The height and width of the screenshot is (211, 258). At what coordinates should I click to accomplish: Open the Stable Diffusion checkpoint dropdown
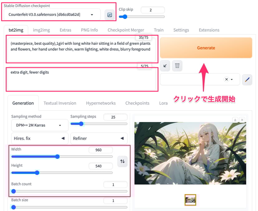[52, 15]
